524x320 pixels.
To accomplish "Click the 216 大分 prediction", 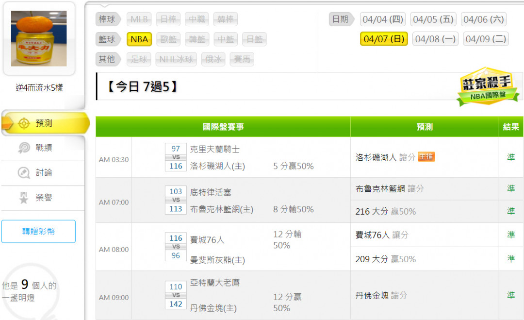I will click(386, 212).
